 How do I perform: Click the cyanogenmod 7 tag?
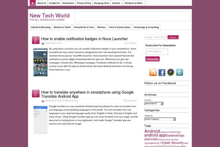point(153,143)
